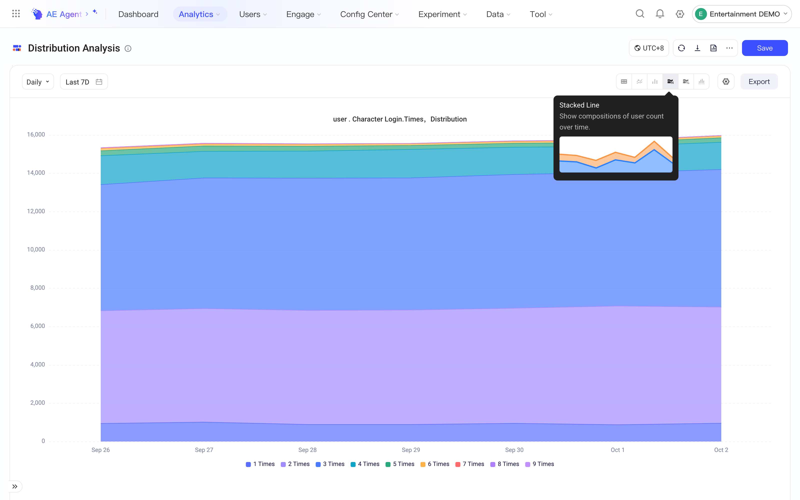The height and width of the screenshot is (500, 800).
Task: Select the stacked bar chart icon
Action: point(701,82)
